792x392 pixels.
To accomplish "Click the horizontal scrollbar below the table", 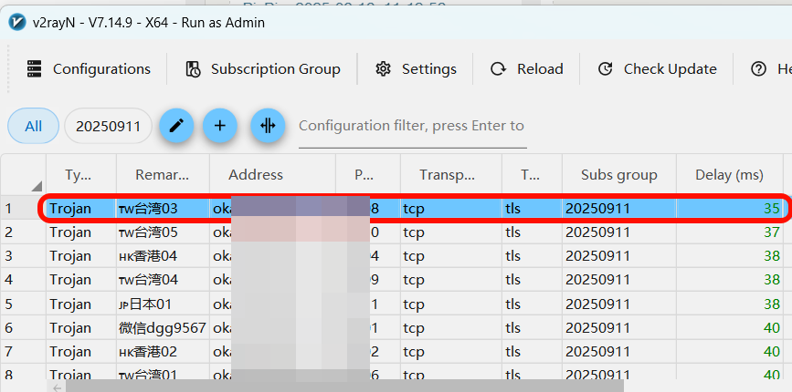I will [x=338, y=387].
